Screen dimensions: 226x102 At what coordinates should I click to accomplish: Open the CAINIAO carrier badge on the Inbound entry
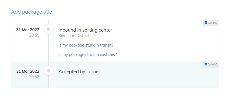pyautogui.click(x=211, y=23)
